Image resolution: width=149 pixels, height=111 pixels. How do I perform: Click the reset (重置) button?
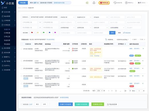tap(119, 33)
